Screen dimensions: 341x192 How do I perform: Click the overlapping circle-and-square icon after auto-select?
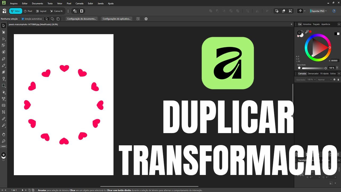52,19
